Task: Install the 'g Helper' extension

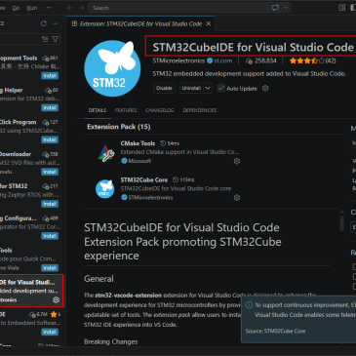Action: click(50, 107)
